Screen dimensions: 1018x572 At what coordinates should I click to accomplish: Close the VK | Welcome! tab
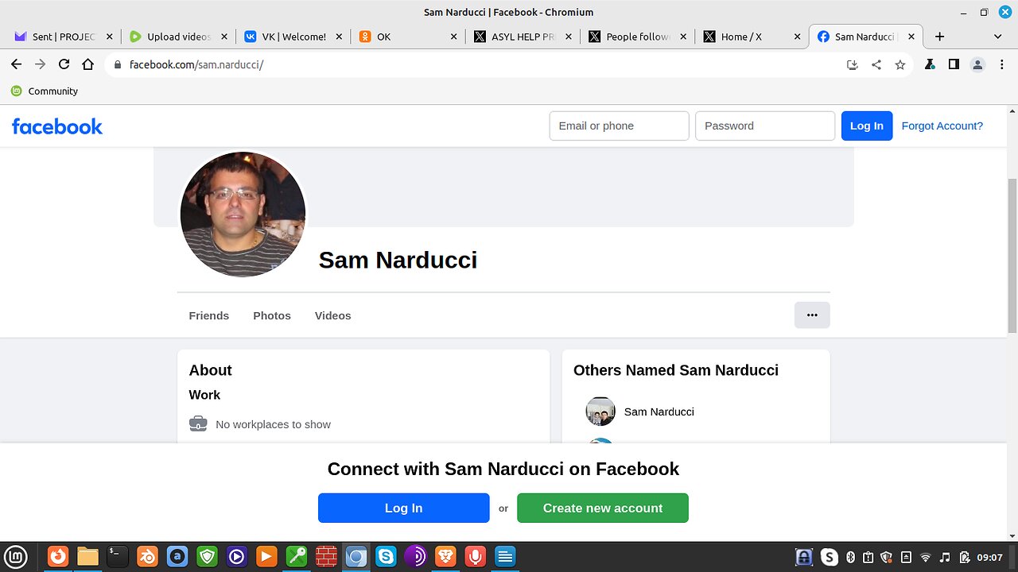pyautogui.click(x=339, y=37)
